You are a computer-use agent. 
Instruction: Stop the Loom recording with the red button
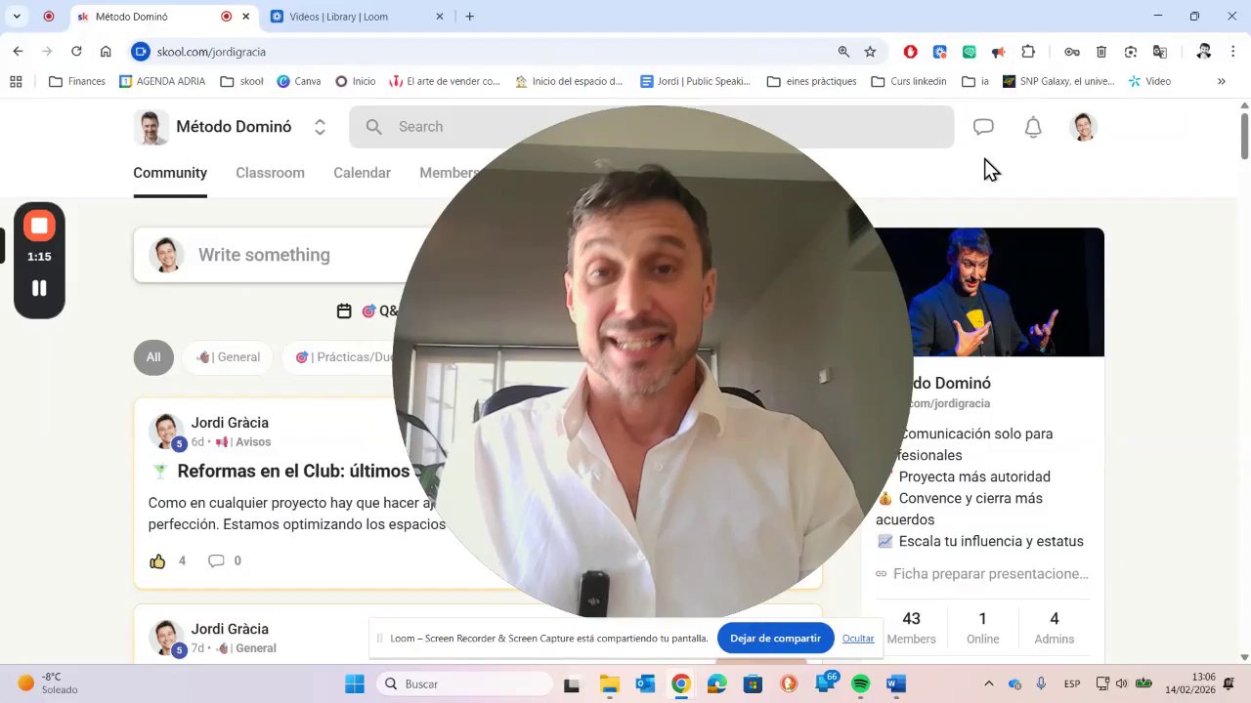39,227
